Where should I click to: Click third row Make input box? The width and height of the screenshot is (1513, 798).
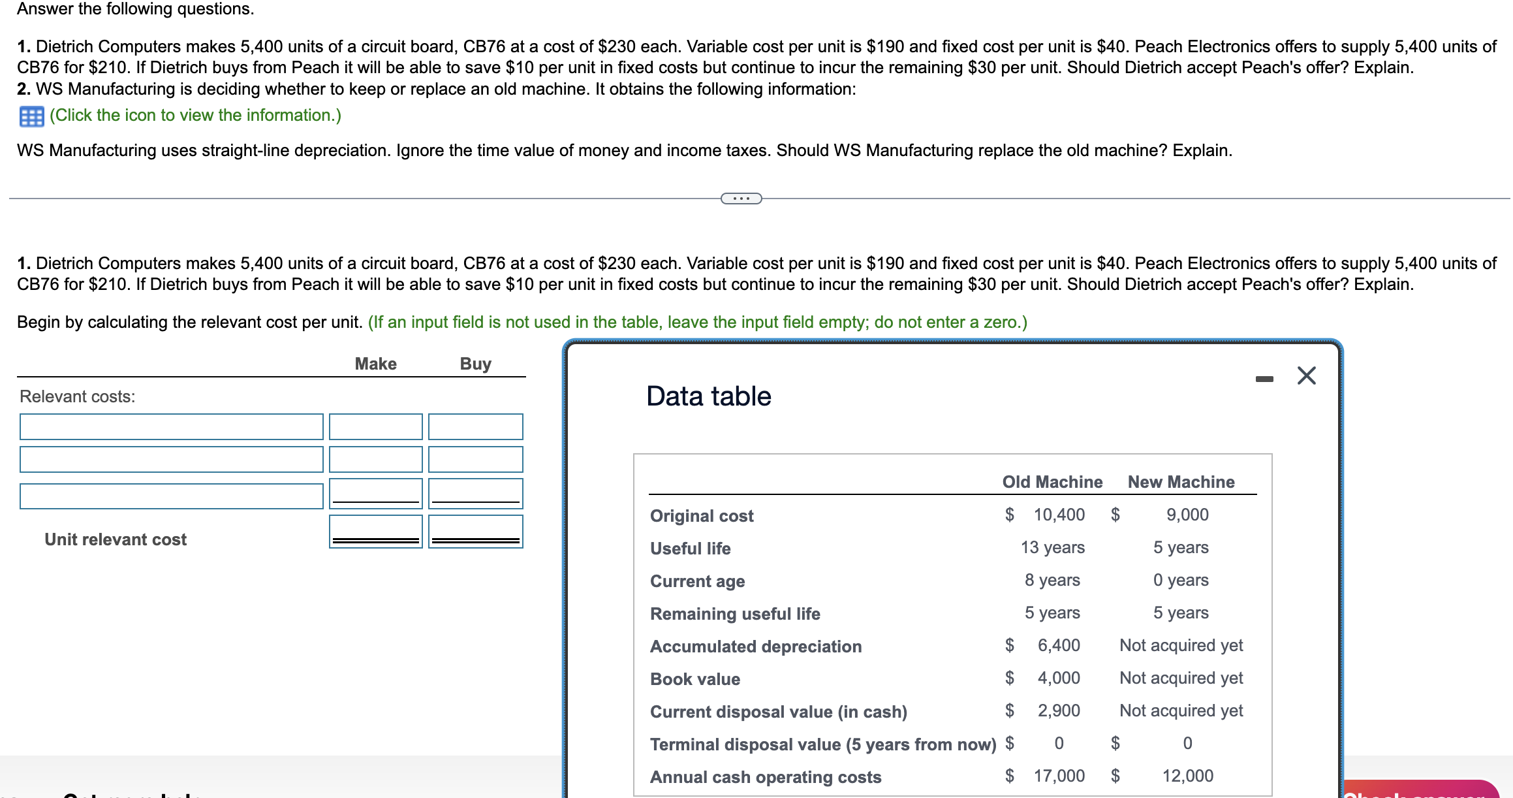(375, 492)
